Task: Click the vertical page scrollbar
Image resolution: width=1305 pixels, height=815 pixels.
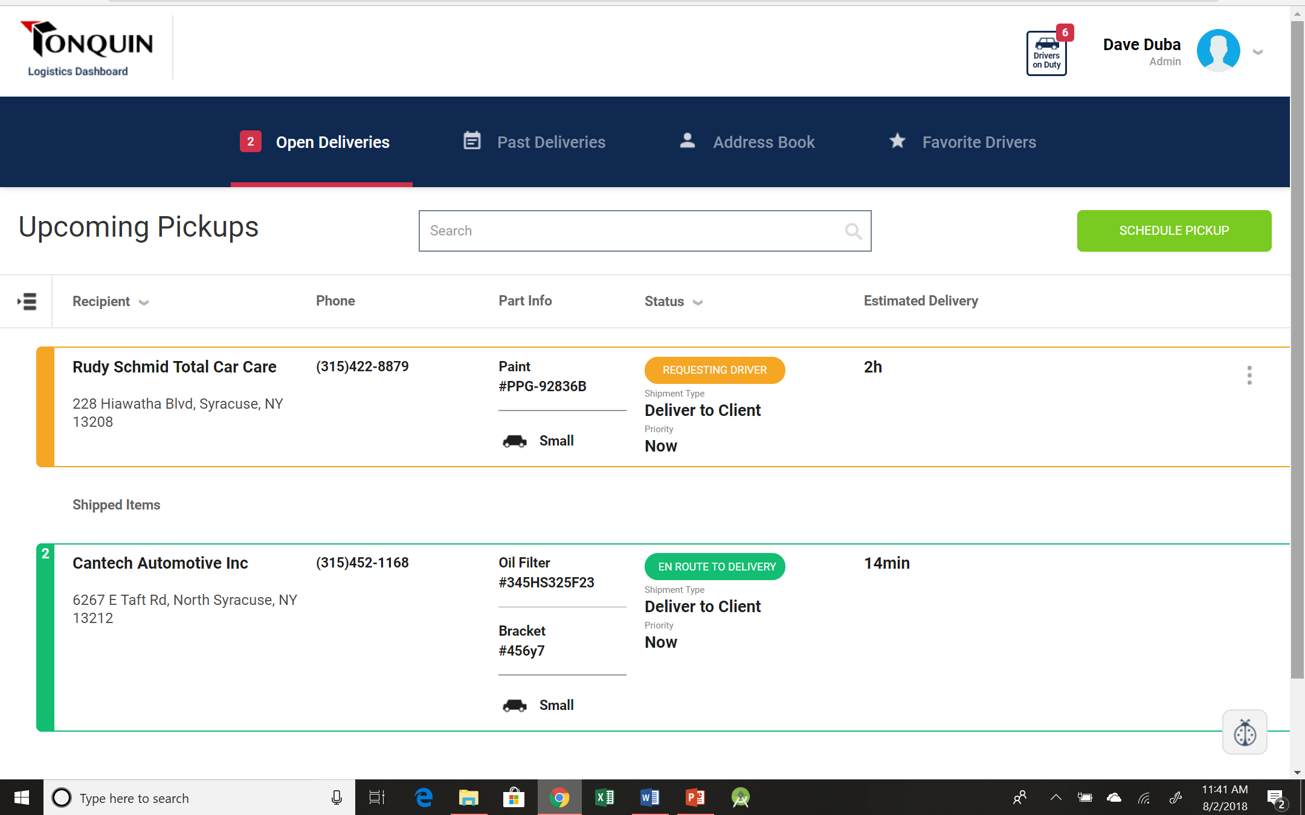Action: [x=1297, y=350]
